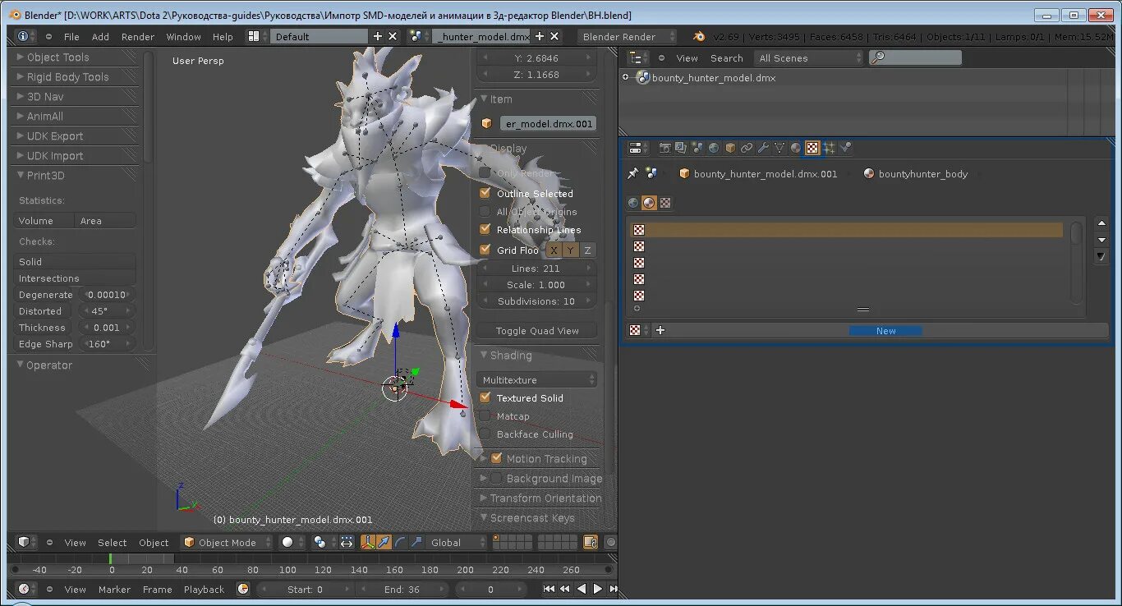Image resolution: width=1122 pixels, height=606 pixels.
Task: Open the Render Layers properties tab
Action: click(681, 148)
